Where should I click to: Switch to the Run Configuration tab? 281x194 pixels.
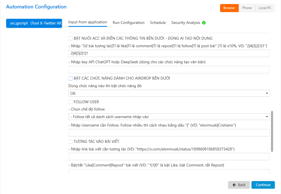tap(129, 22)
